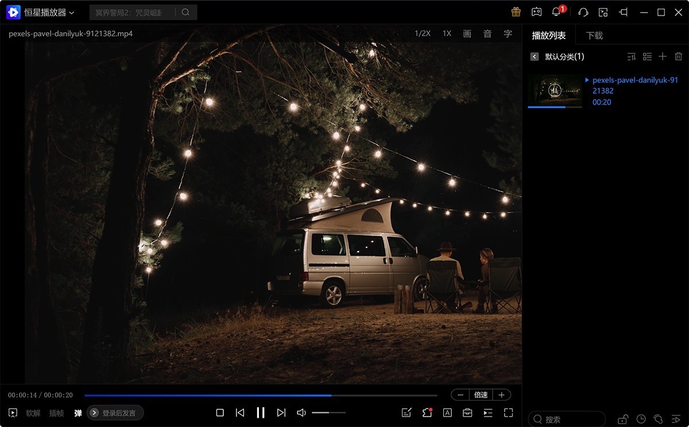This screenshot has width=689, height=427.
Task: Delete playlist items with trash icon
Action: pyautogui.click(x=678, y=56)
